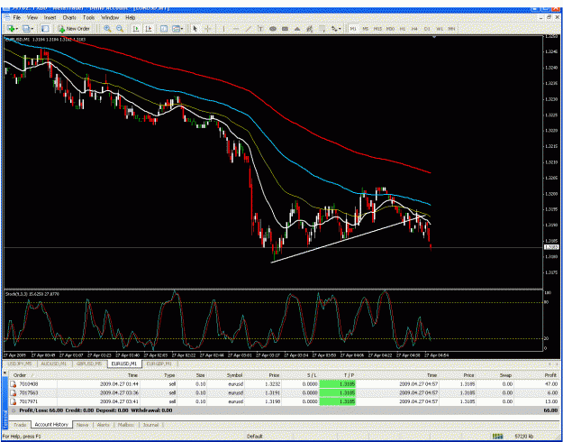Switch to the AUDUSD,M1 chart tab
Viewport: 563px width, 442px height.
tap(54, 364)
